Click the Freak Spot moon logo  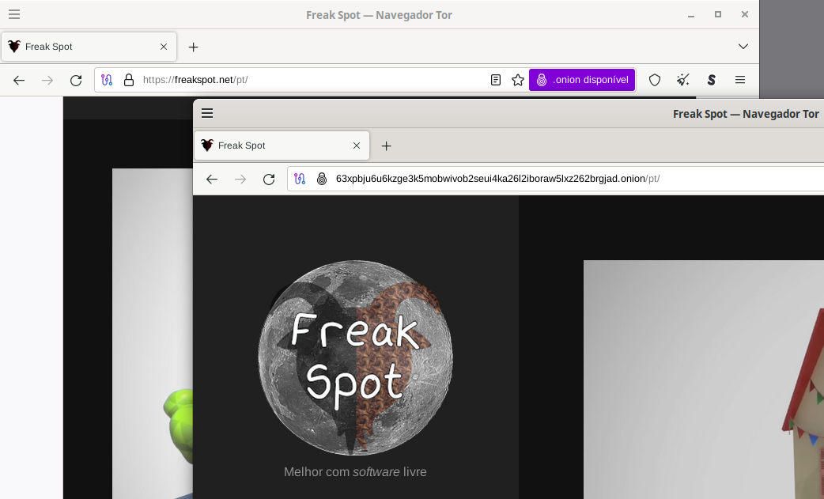[x=355, y=357]
